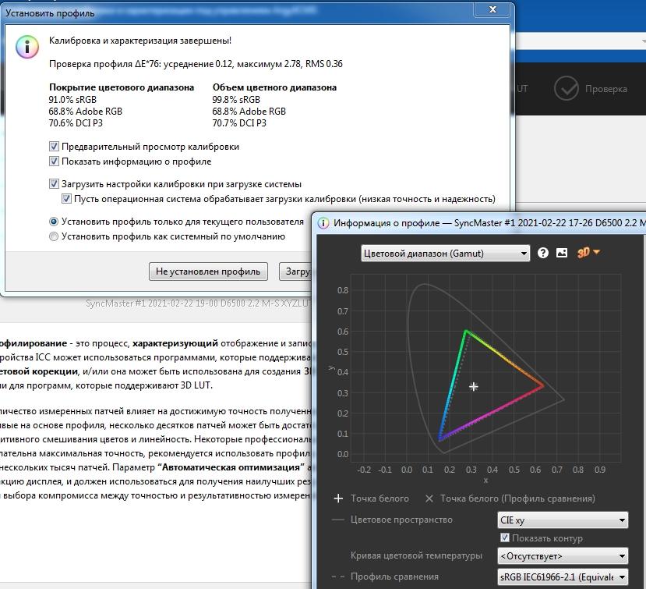Open the CIE xy color space dropdown
Viewport: 646px width, 589px height.
[563, 520]
